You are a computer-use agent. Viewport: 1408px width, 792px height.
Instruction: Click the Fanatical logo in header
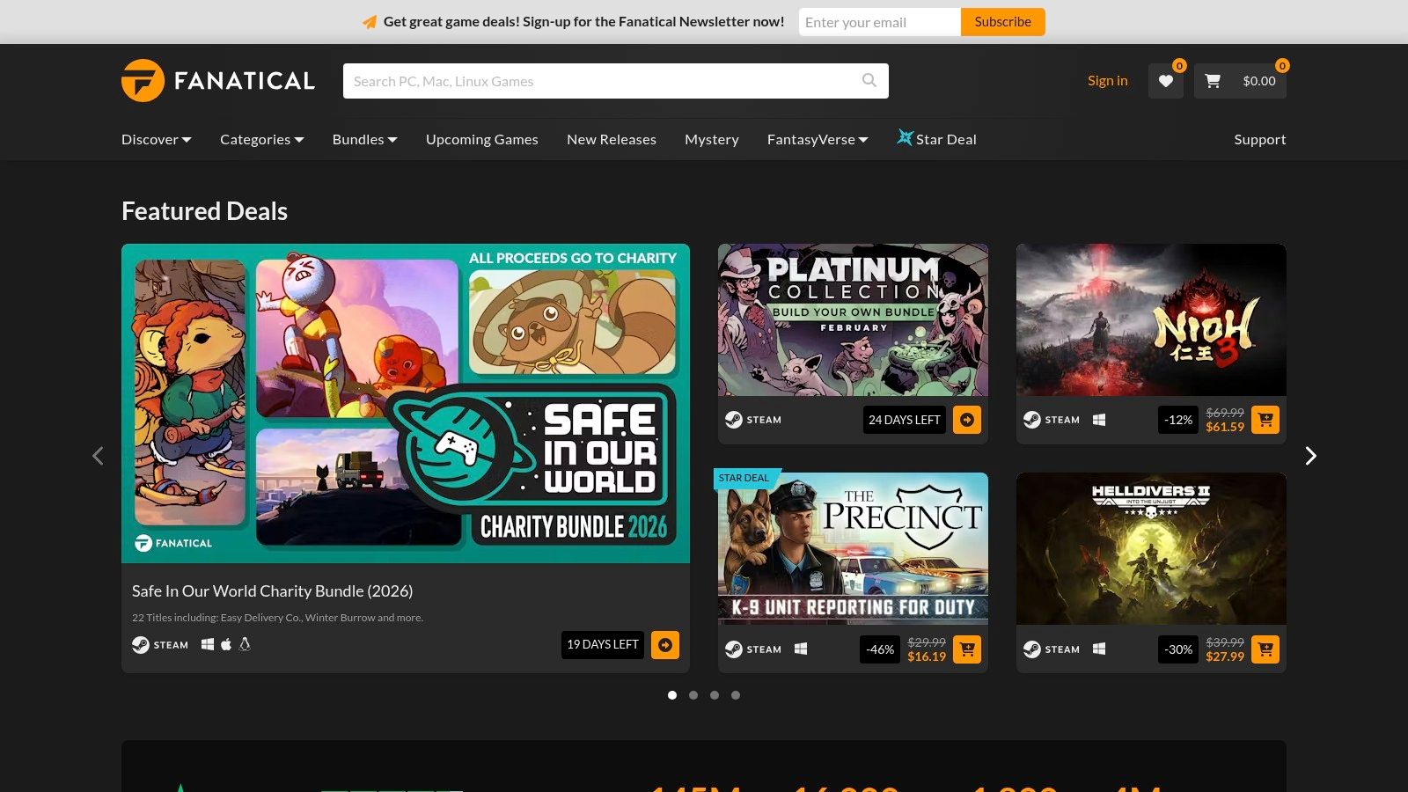217,81
